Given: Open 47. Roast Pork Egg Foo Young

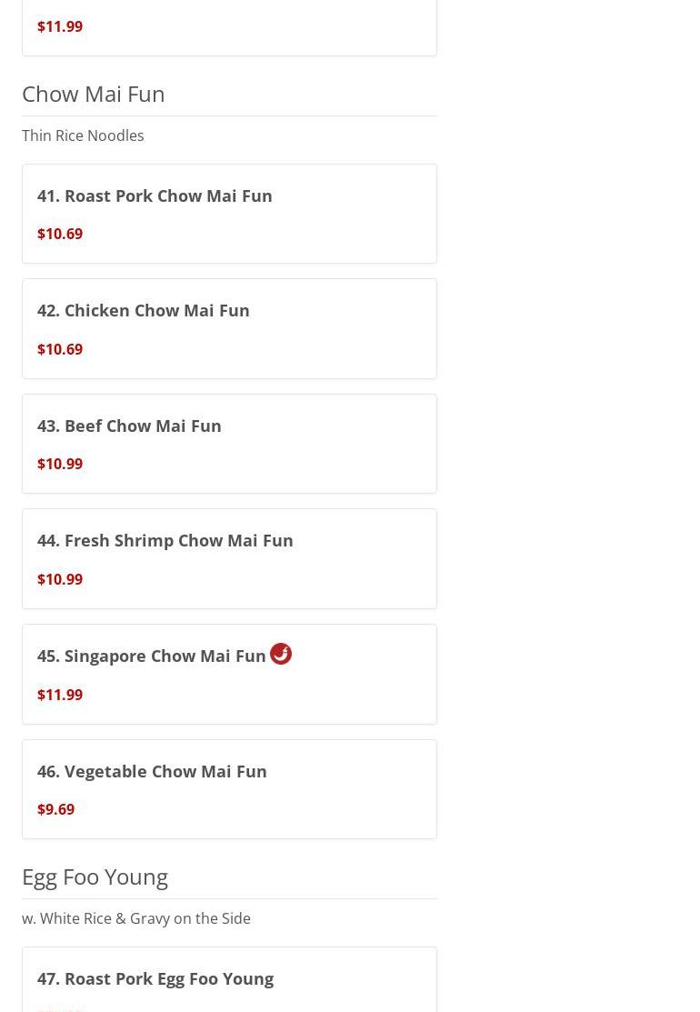Looking at the screenshot, I should [x=155, y=978].
